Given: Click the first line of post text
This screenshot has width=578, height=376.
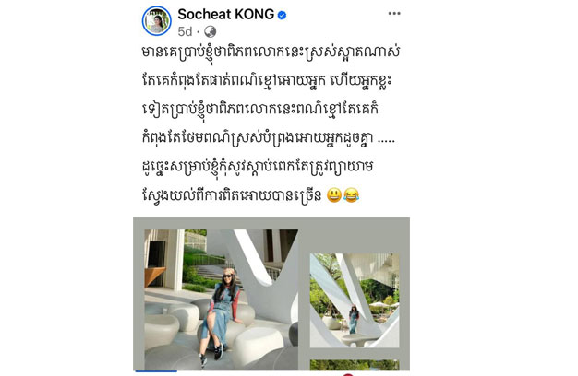Looking at the screenshot, I should 271,53.
